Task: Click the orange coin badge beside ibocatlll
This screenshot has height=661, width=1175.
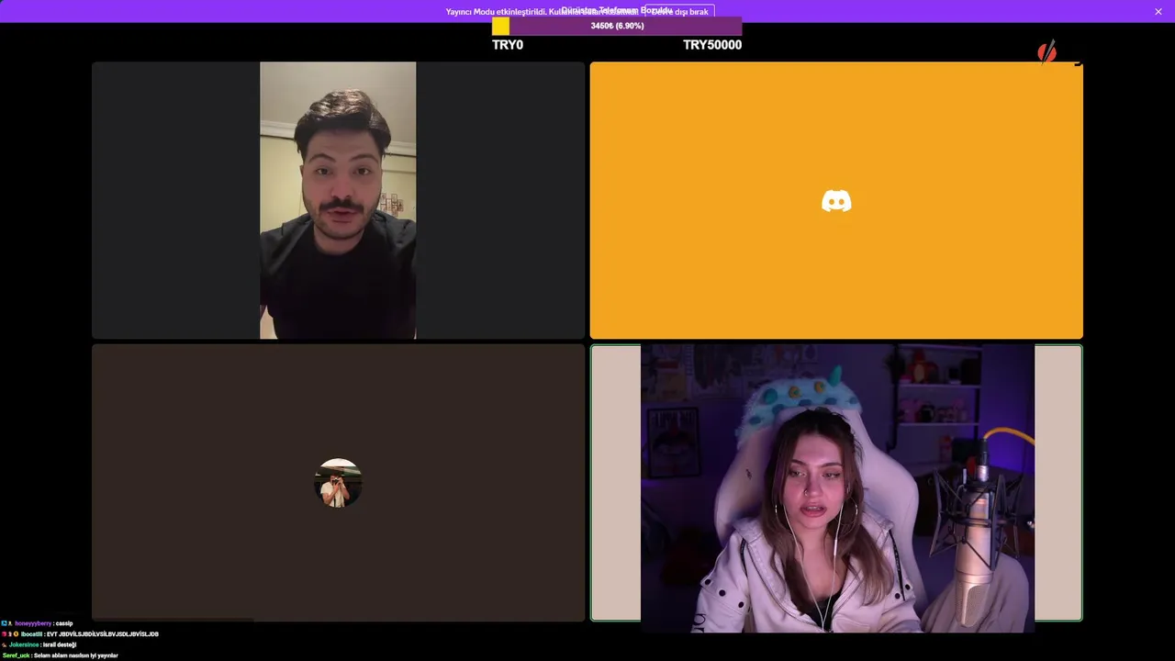Action: tap(16, 634)
